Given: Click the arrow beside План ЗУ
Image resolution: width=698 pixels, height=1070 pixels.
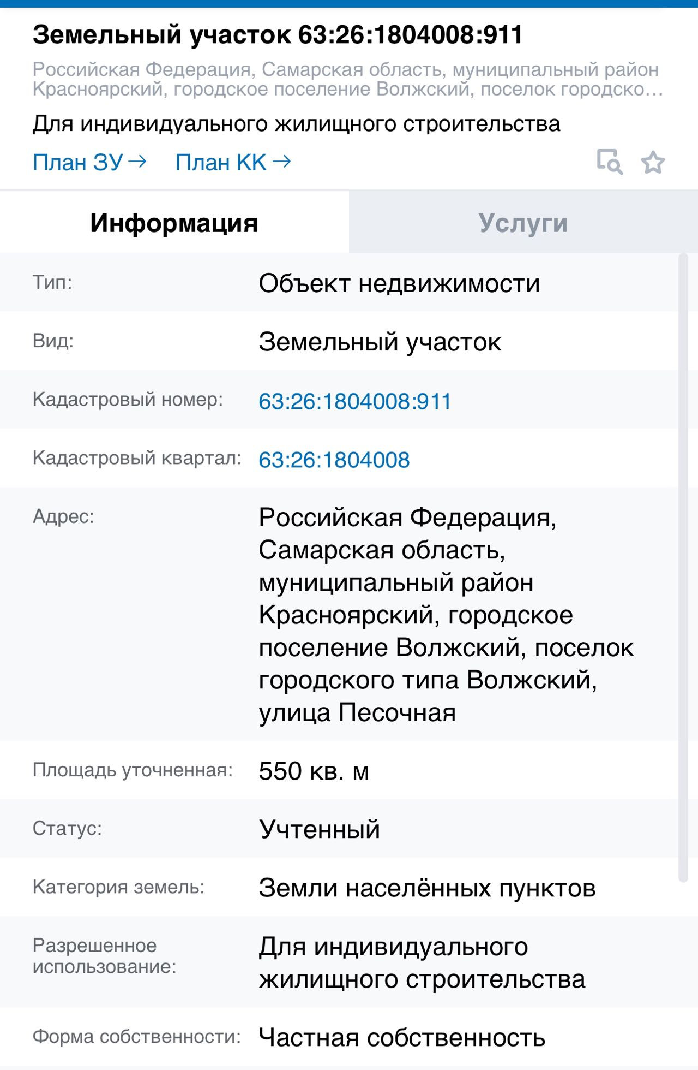Looking at the screenshot, I should pos(137,162).
